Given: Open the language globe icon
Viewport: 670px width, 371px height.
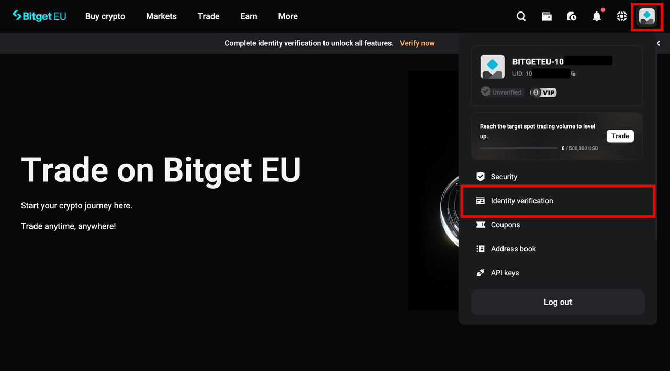Looking at the screenshot, I should coord(622,16).
